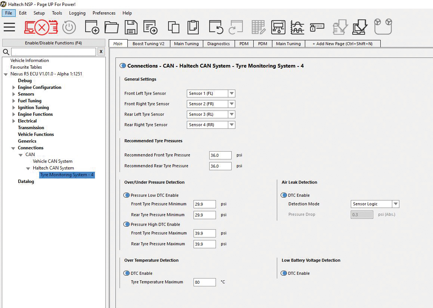The height and width of the screenshot is (308, 433).
Task: Select Vehicle CAN System in the tree
Action: click(53, 161)
